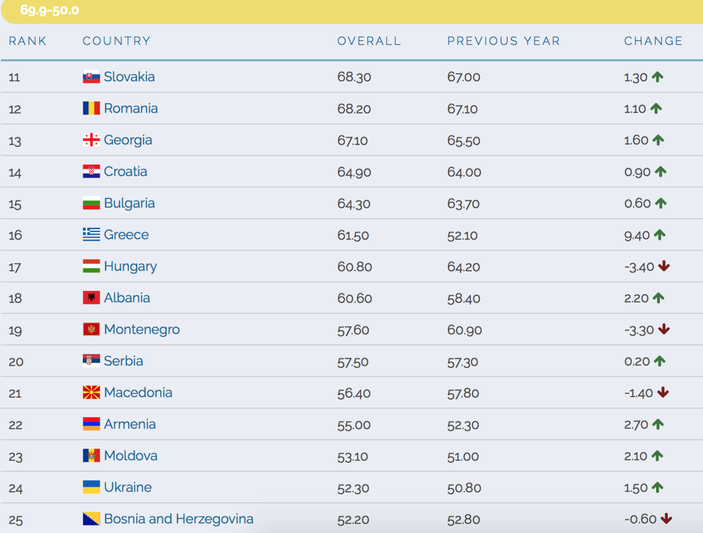The width and height of the screenshot is (703, 533).
Task: Open the Hungary country link
Action: tap(130, 267)
